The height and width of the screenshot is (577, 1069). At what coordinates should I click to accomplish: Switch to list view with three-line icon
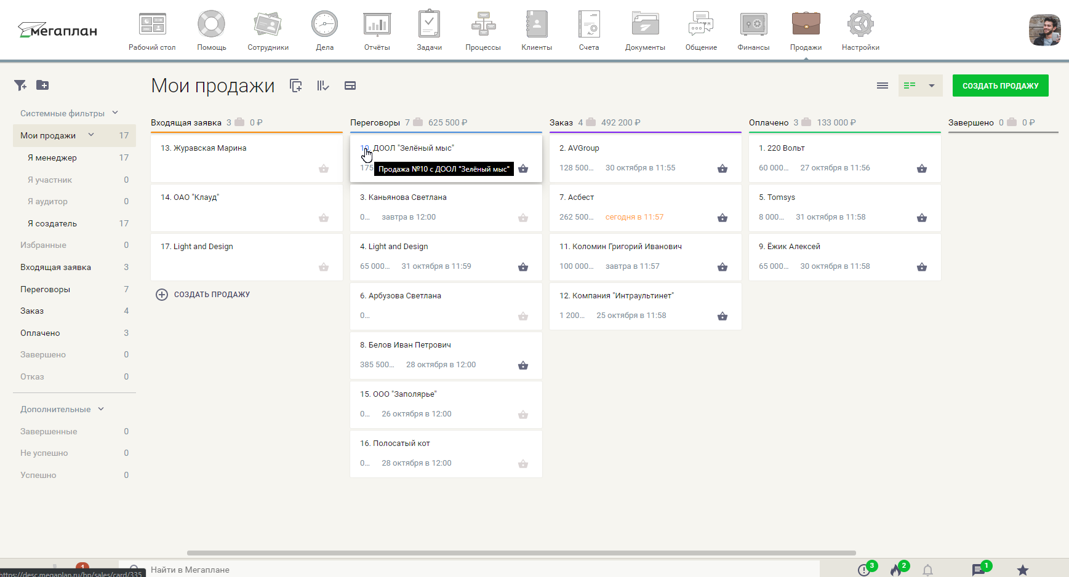[883, 86]
